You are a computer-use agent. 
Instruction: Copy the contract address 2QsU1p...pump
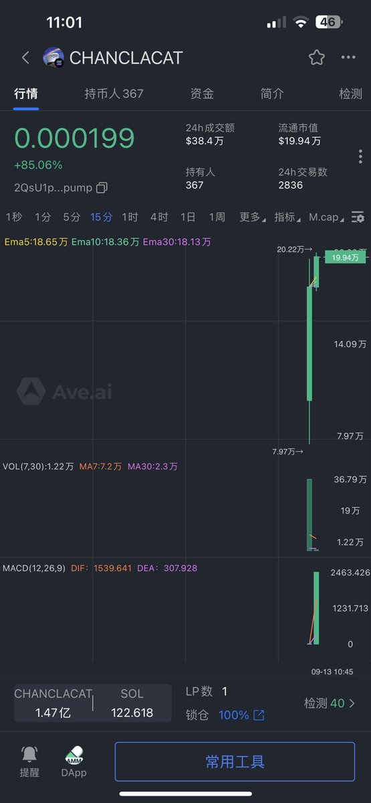(x=102, y=187)
